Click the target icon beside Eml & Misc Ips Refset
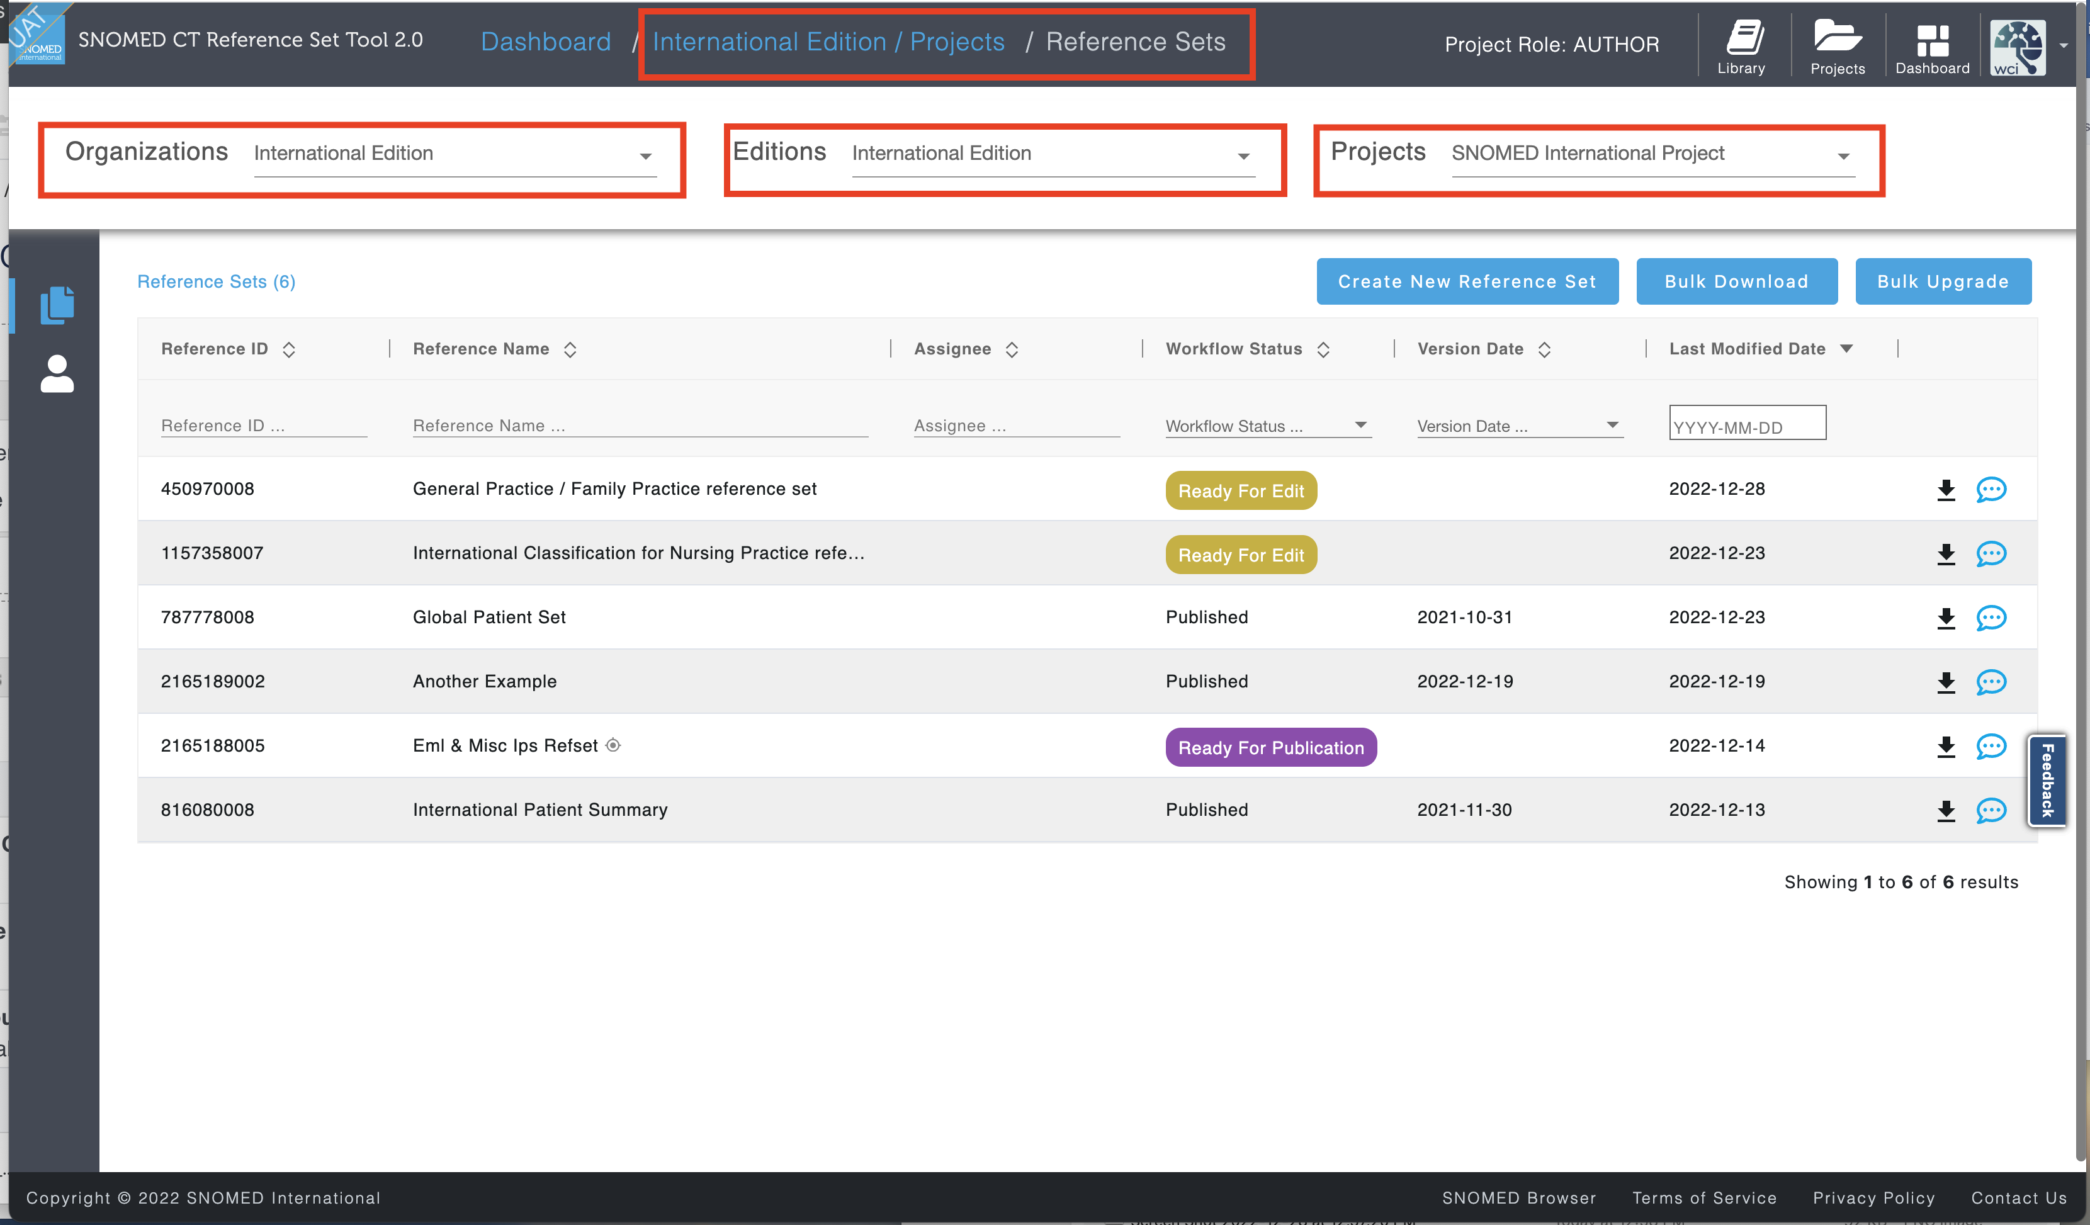The height and width of the screenshot is (1225, 2090). [613, 745]
